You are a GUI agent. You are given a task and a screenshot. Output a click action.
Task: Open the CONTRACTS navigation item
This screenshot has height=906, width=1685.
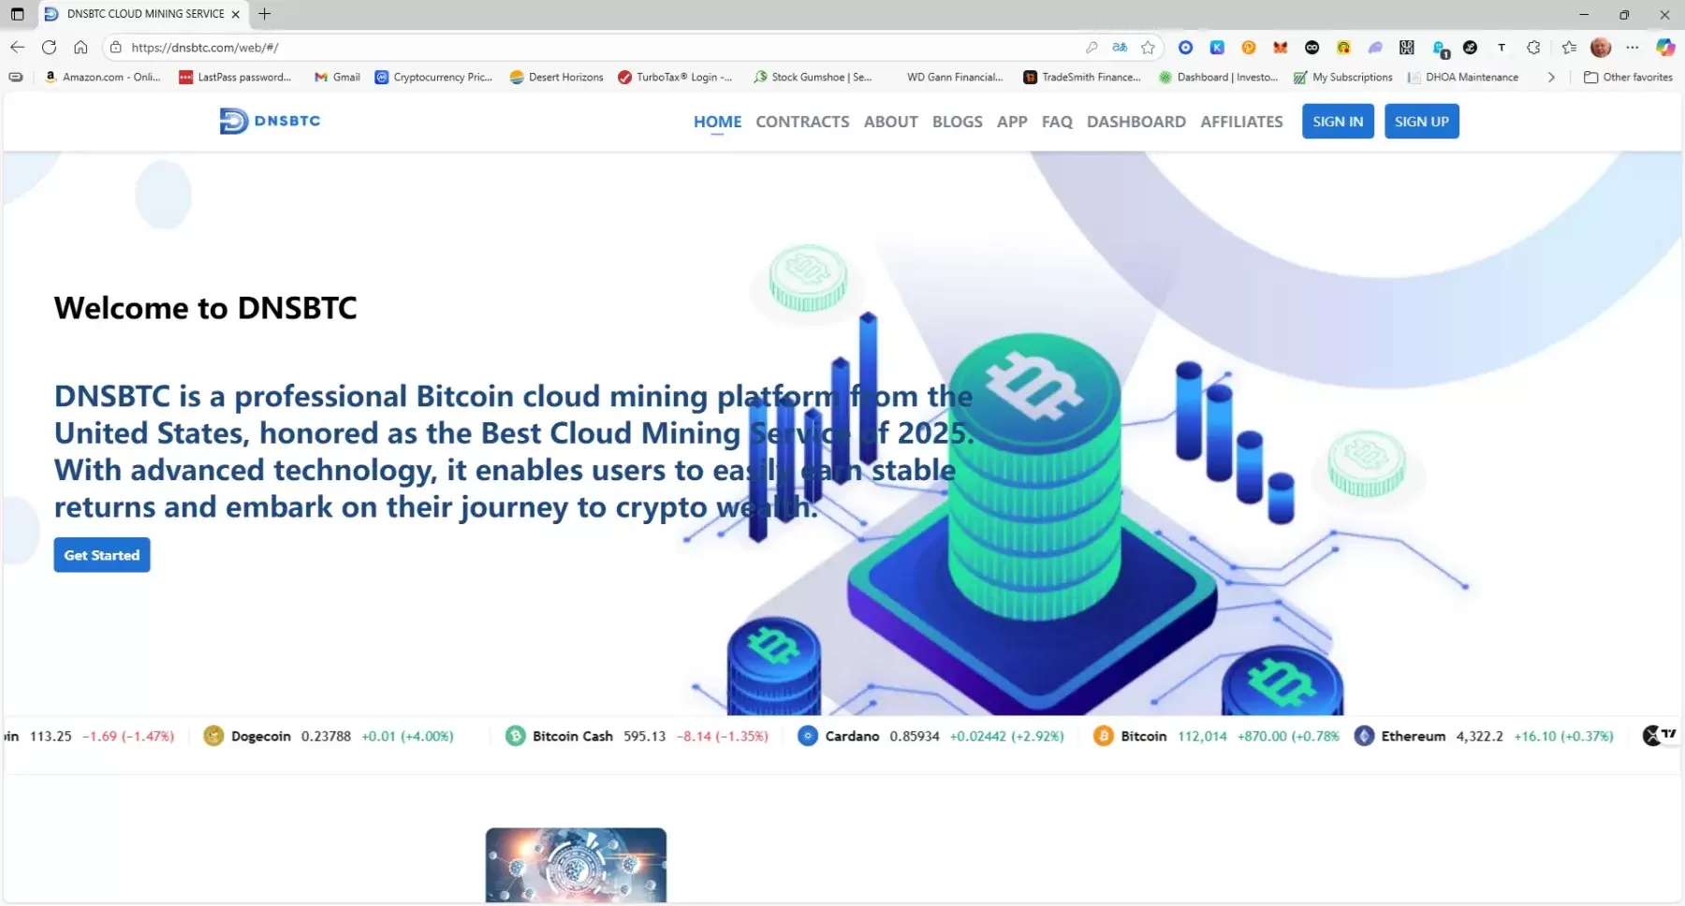tap(802, 122)
